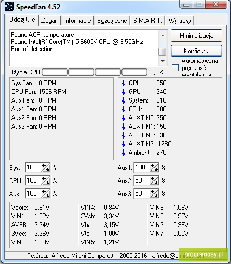This screenshot has height=264, width=231.
Task: Click the 0,9% CPU usage value
Action: pyautogui.click(x=157, y=72)
